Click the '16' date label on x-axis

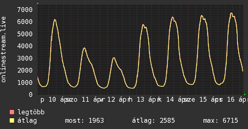coord(231,100)
